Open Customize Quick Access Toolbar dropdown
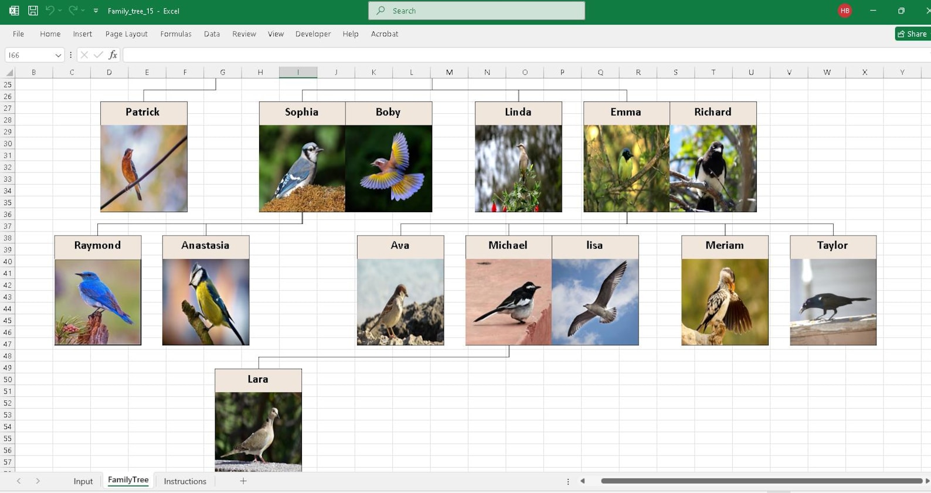The image size is (931, 493). pyautogui.click(x=96, y=11)
